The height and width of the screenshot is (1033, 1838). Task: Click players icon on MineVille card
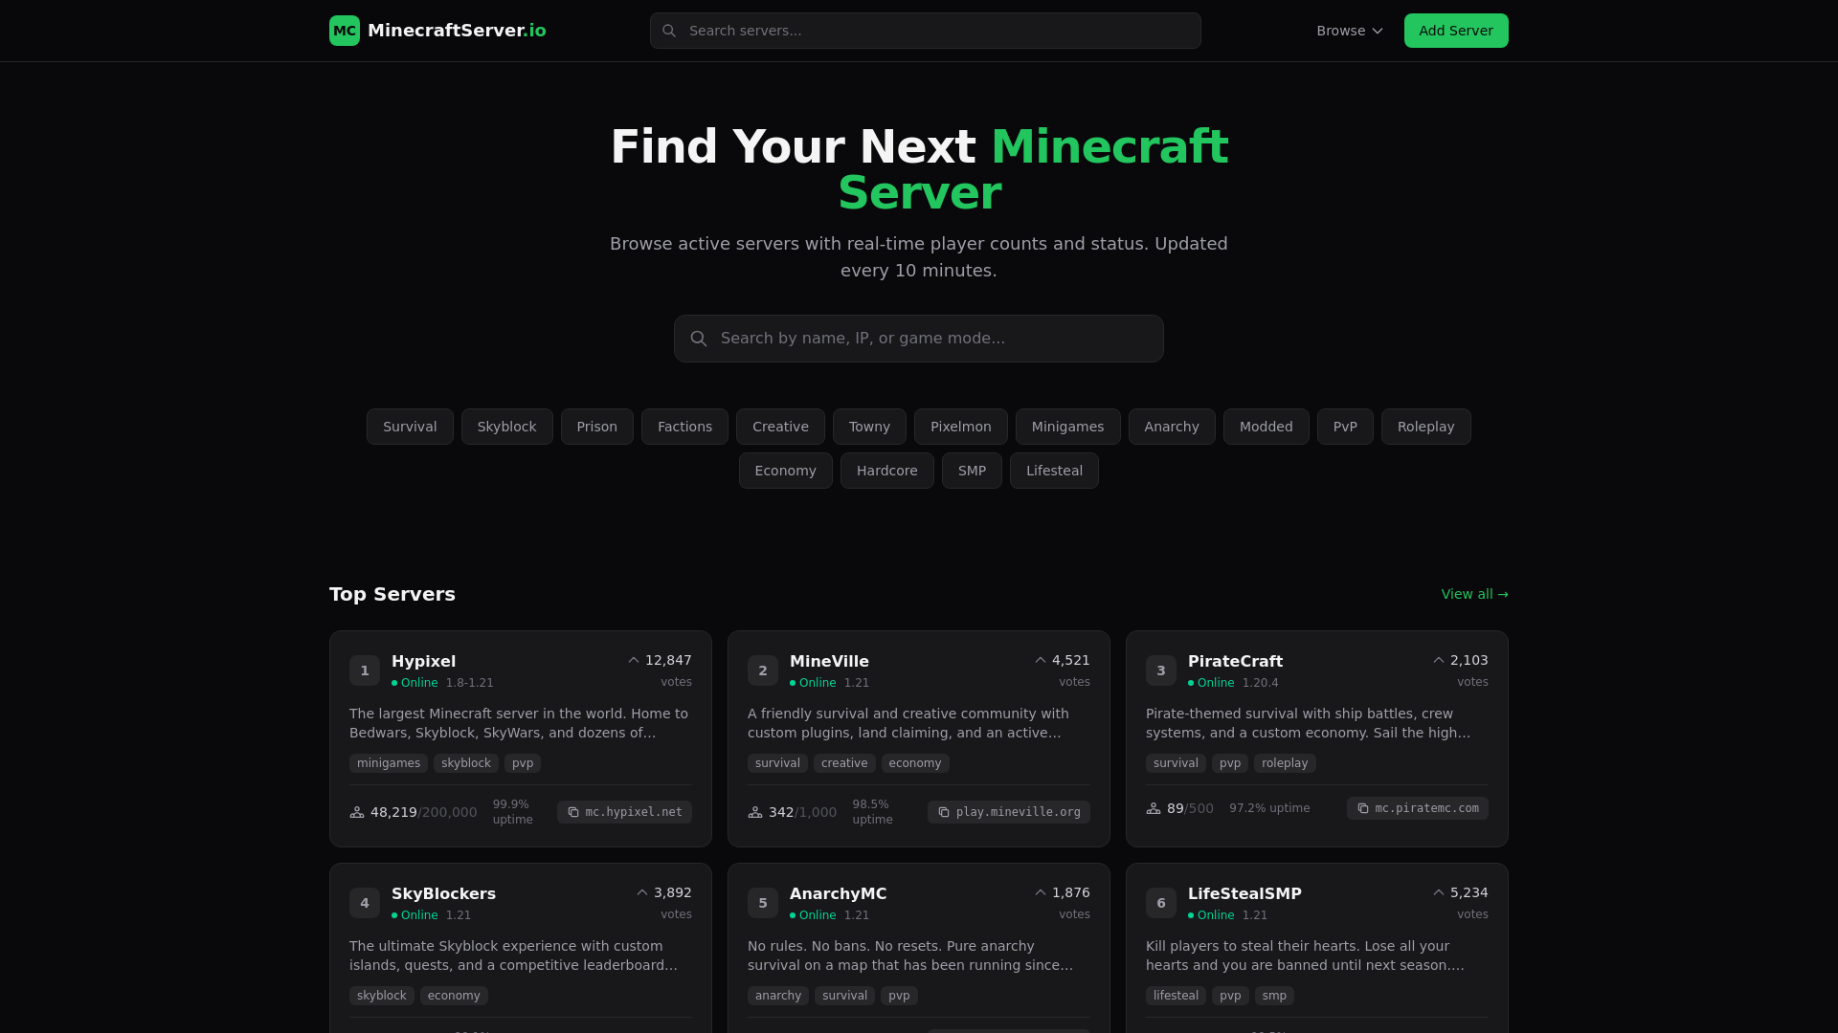pos(755,812)
